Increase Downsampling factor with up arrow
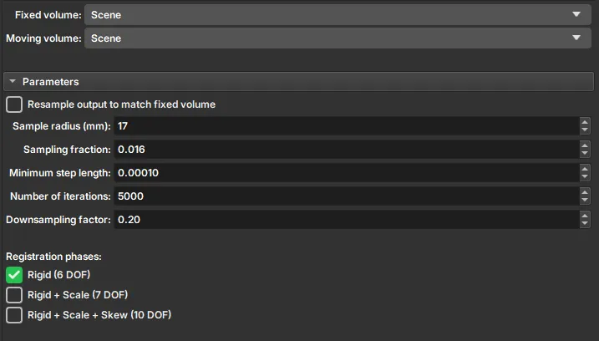 pyautogui.click(x=585, y=215)
